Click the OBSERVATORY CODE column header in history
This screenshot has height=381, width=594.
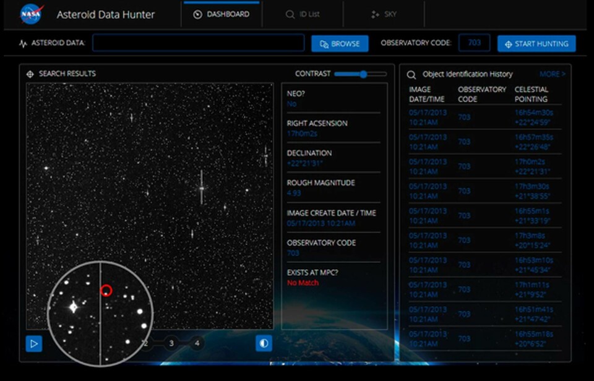[482, 94]
